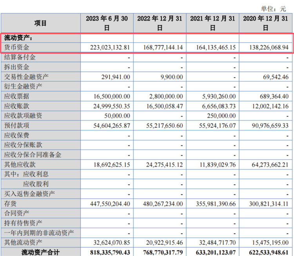Select the value 5,930,260.00
This screenshot has height=256, width=294.
pyautogui.click(x=219, y=96)
